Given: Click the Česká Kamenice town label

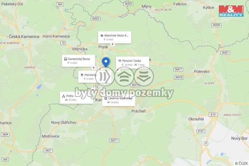Looking at the screenshot, I should pos(24,37).
